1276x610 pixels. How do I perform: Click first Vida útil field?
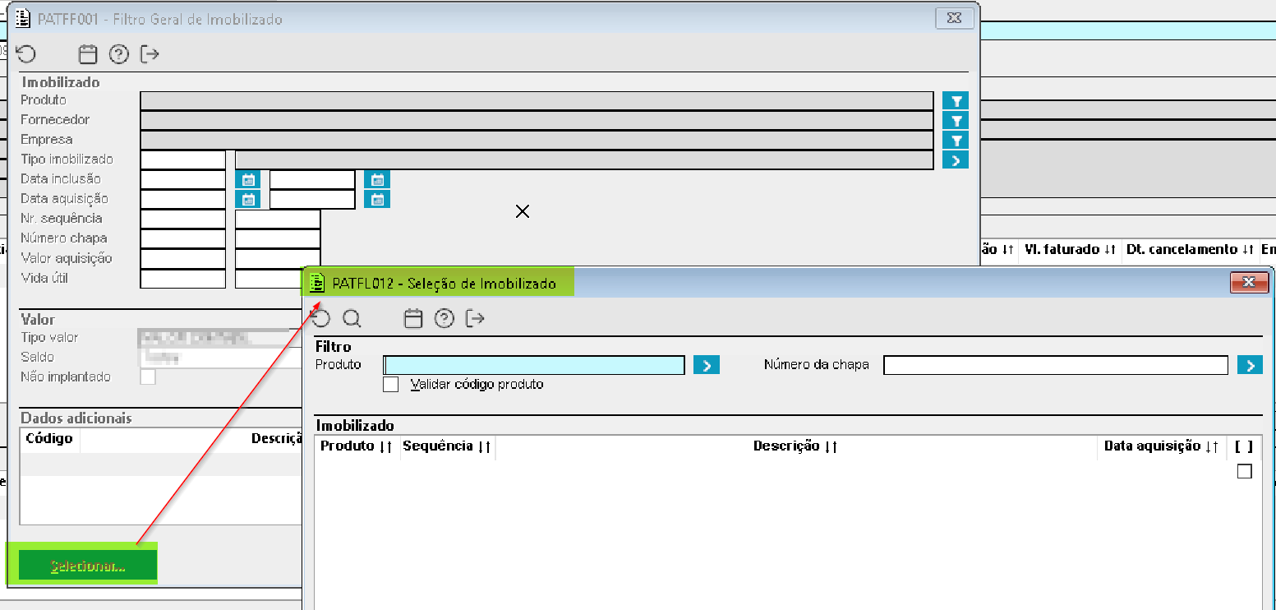coord(183,278)
